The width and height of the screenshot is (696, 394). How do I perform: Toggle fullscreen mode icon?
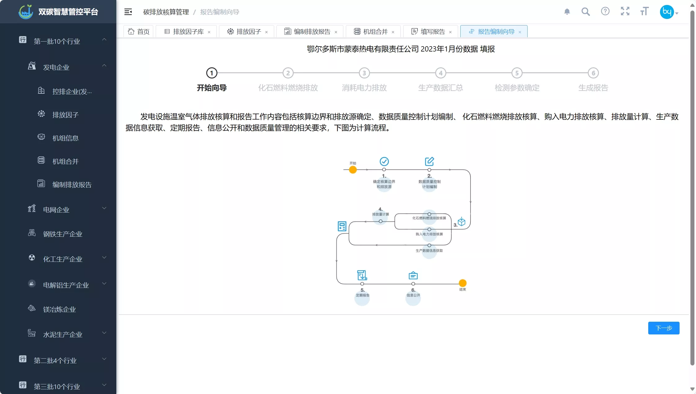tap(625, 11)
